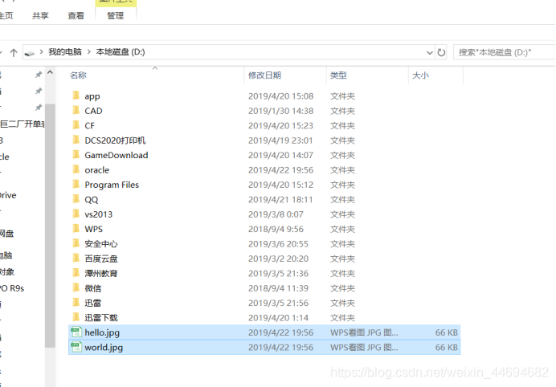Select the R9s device in navigation pane

(12, 288)
